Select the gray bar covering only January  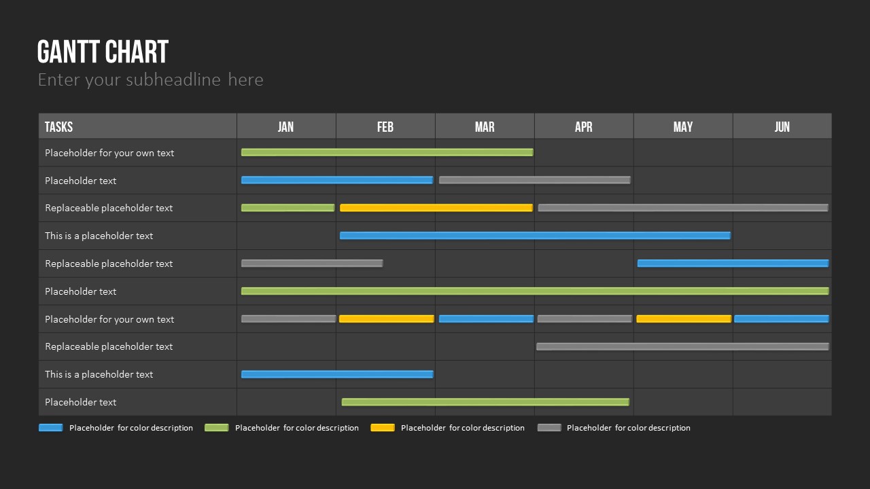click(288, 319)
